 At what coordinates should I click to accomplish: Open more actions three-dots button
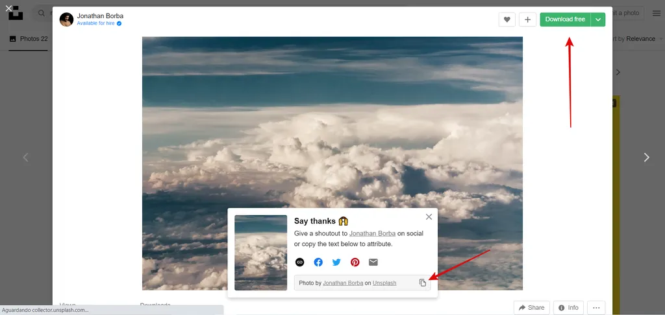pos(596,307)
